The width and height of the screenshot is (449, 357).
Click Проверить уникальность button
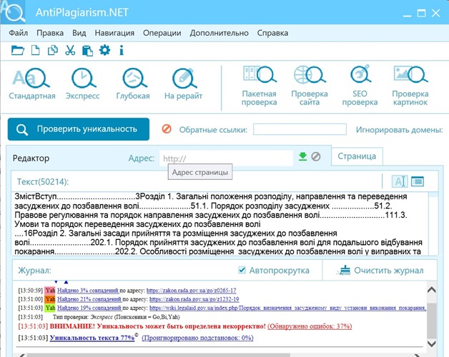coord(79,129)
